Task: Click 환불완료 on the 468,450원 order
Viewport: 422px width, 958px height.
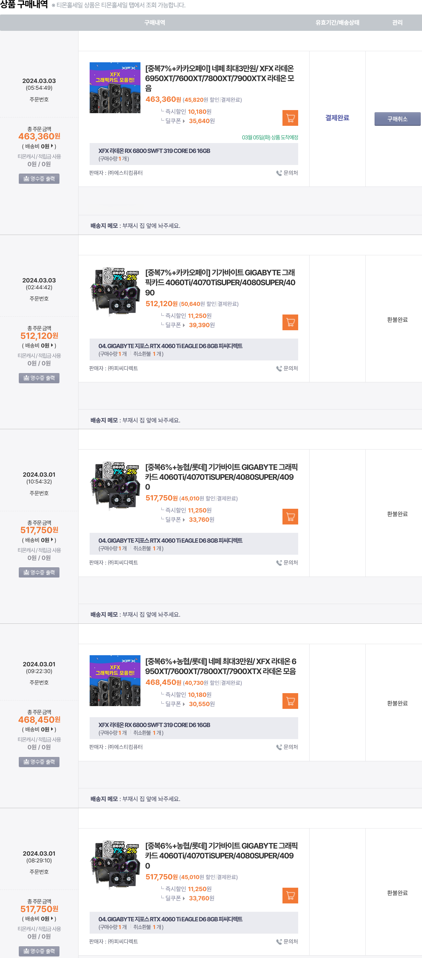Action: coord(397,704)
